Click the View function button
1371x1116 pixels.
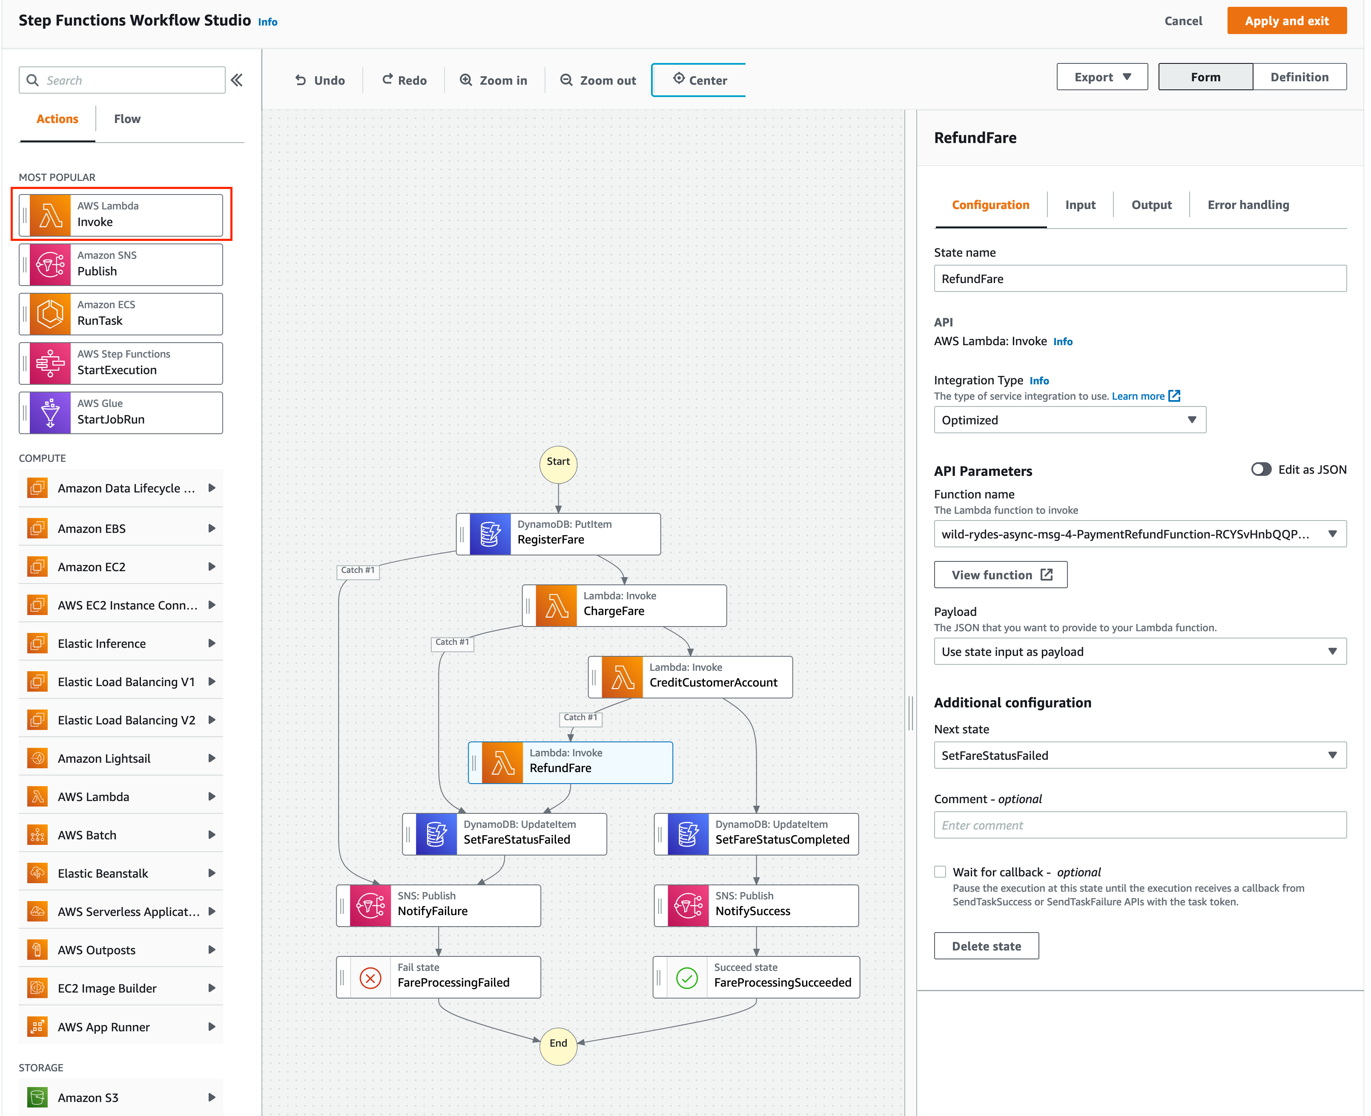click(1001, 575)
